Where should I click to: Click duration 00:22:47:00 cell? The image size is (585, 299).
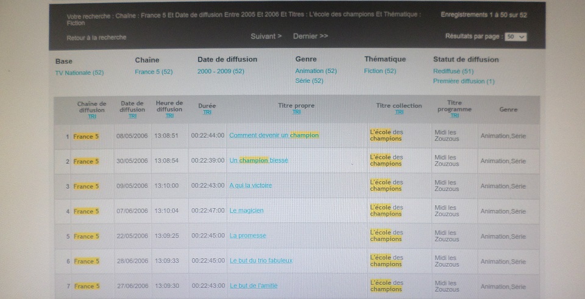(x=208, y=211)
